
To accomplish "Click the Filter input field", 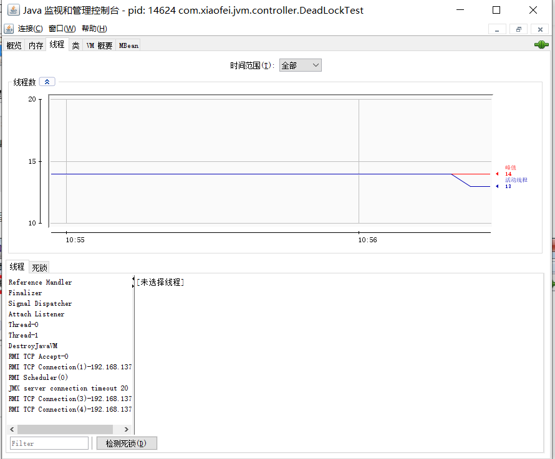I will [49, 443].
